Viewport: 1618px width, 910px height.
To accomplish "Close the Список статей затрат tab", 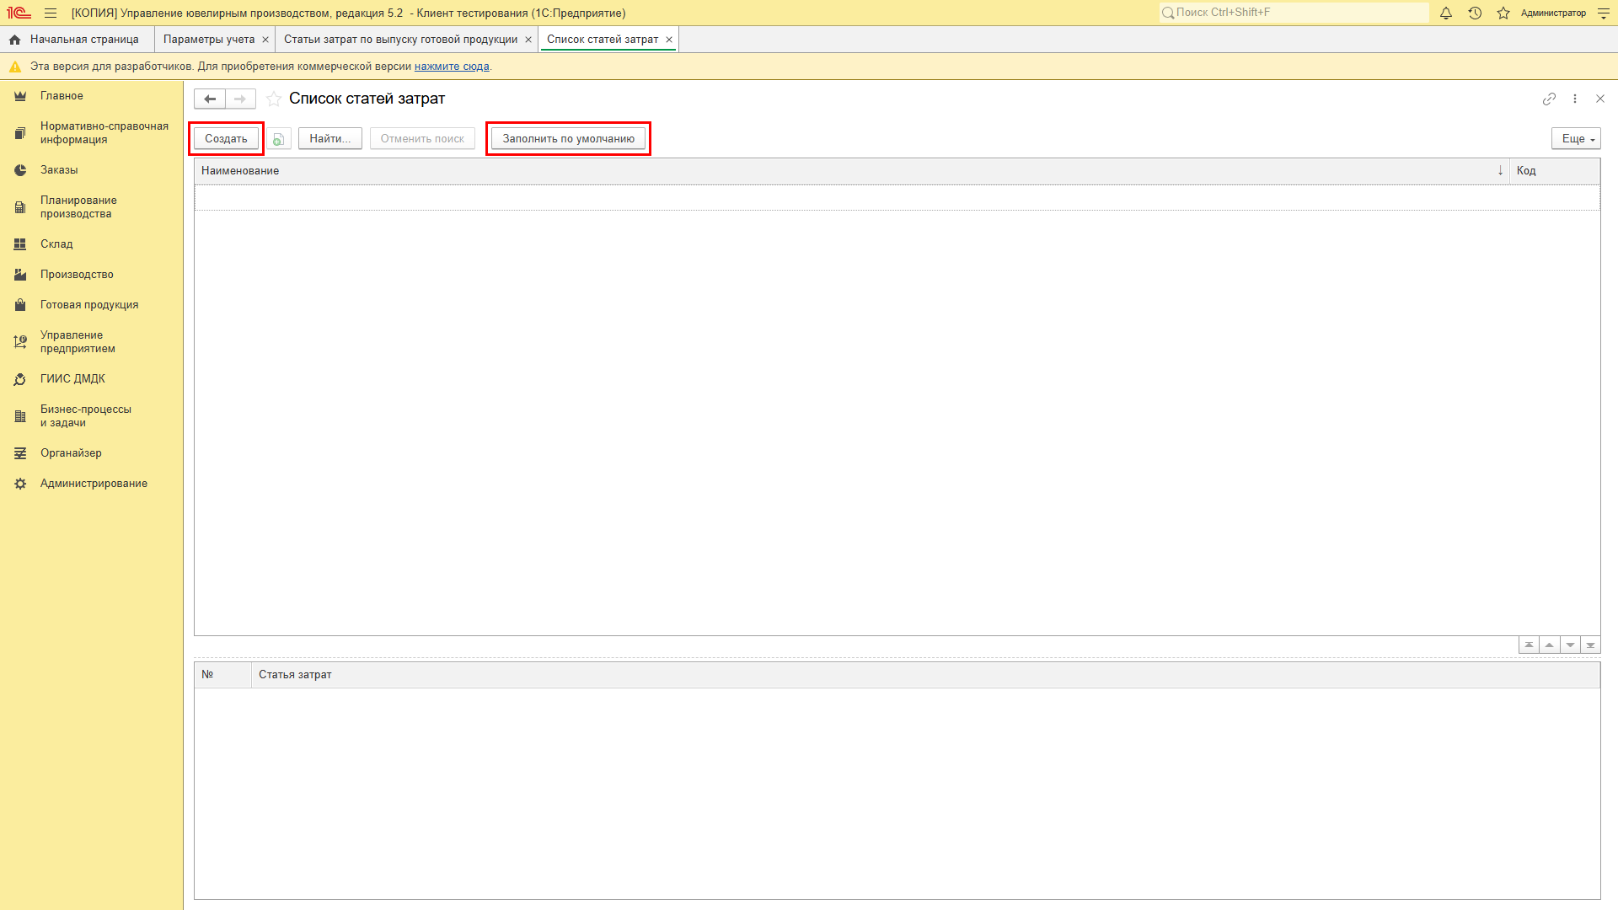I will 669,40.
